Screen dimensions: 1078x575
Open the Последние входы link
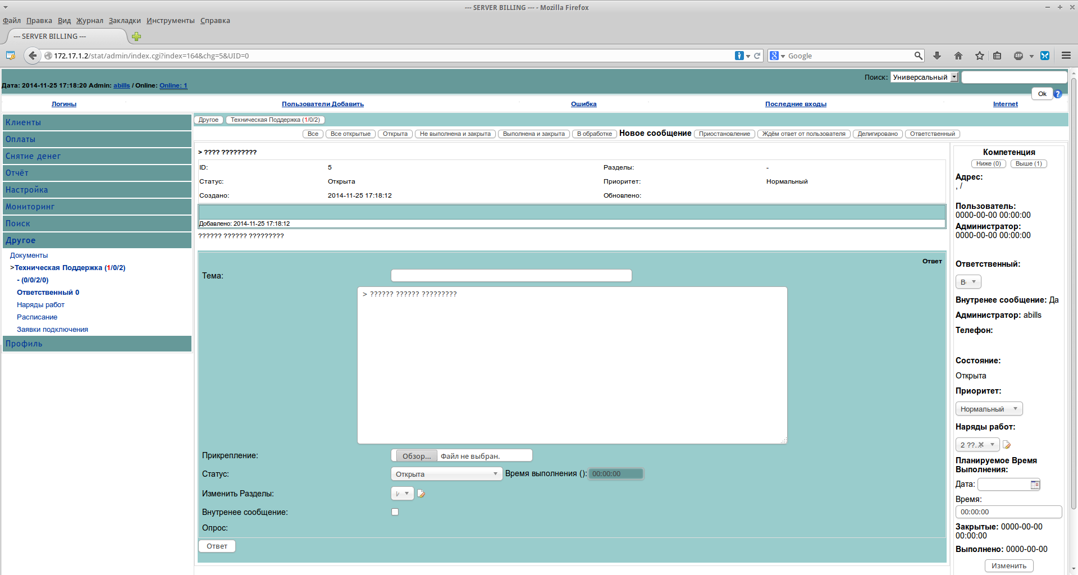796,104
